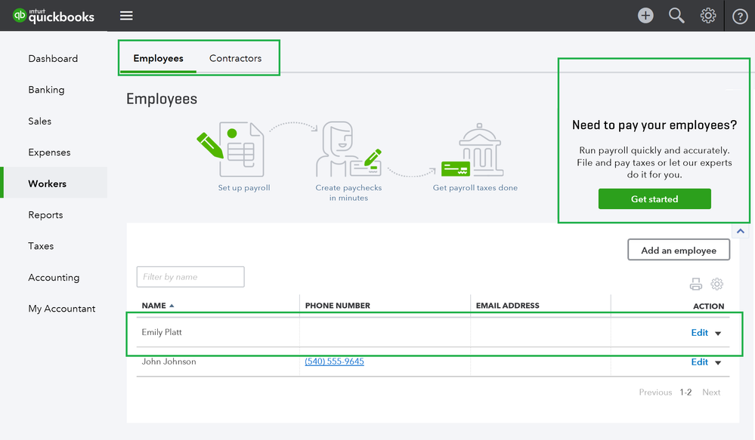
Task: Click the ACTION column header
Action: coord(708,306)
